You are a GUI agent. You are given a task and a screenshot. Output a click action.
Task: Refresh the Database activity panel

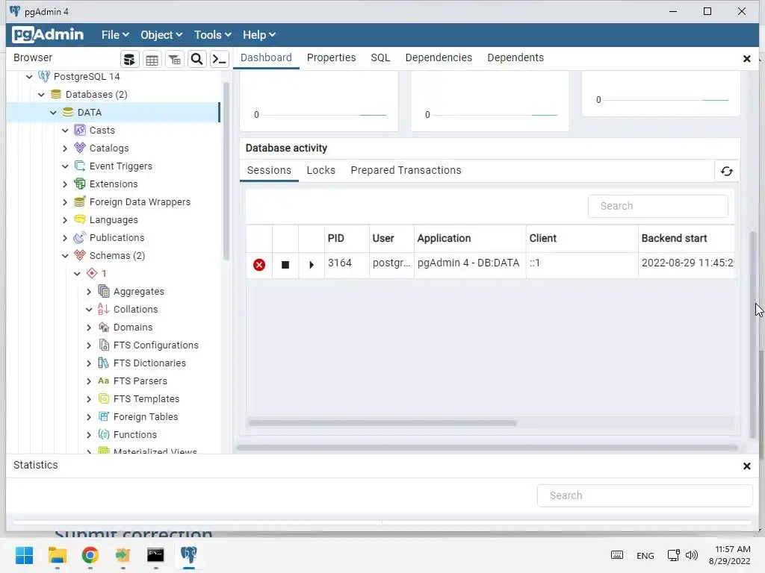[x=726, y=171]
